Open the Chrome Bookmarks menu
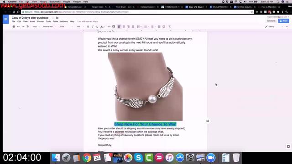This screenshot has width=292, height=164. (55, 2)
